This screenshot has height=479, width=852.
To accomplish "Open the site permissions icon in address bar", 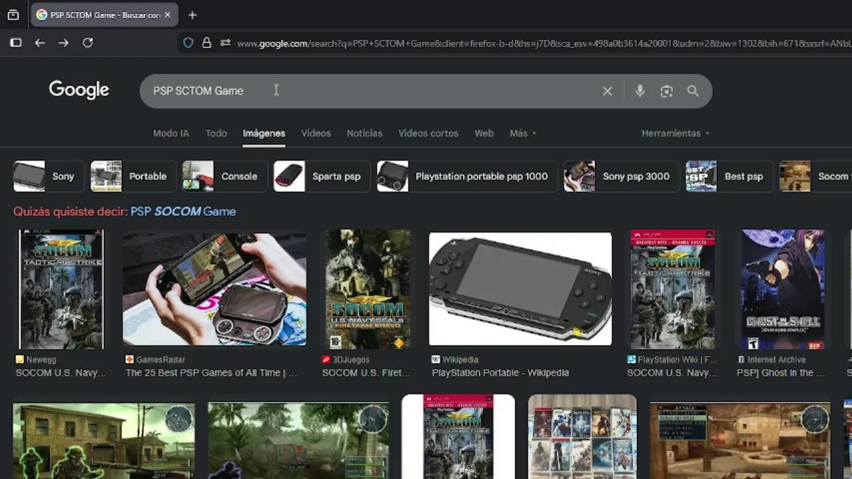I will 226,43.
